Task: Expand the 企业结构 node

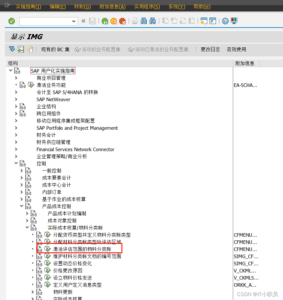Action: click(x=16, y=106)
